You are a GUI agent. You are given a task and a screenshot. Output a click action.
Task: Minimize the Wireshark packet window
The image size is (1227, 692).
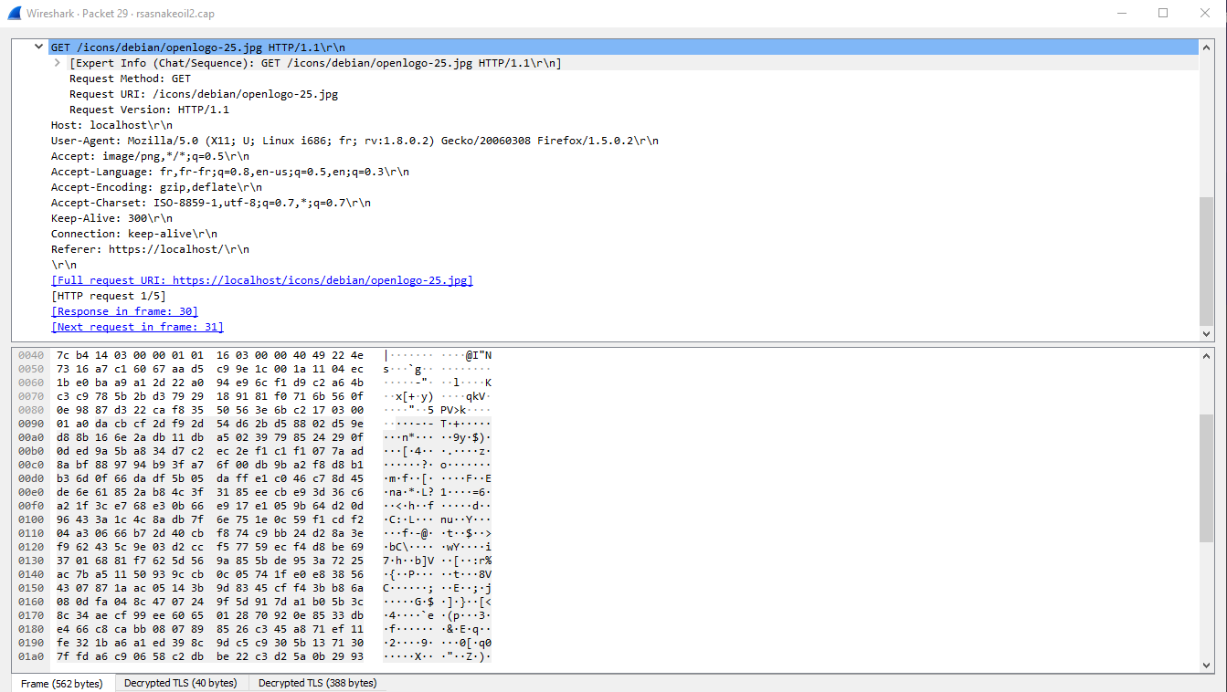point(1121,14)
